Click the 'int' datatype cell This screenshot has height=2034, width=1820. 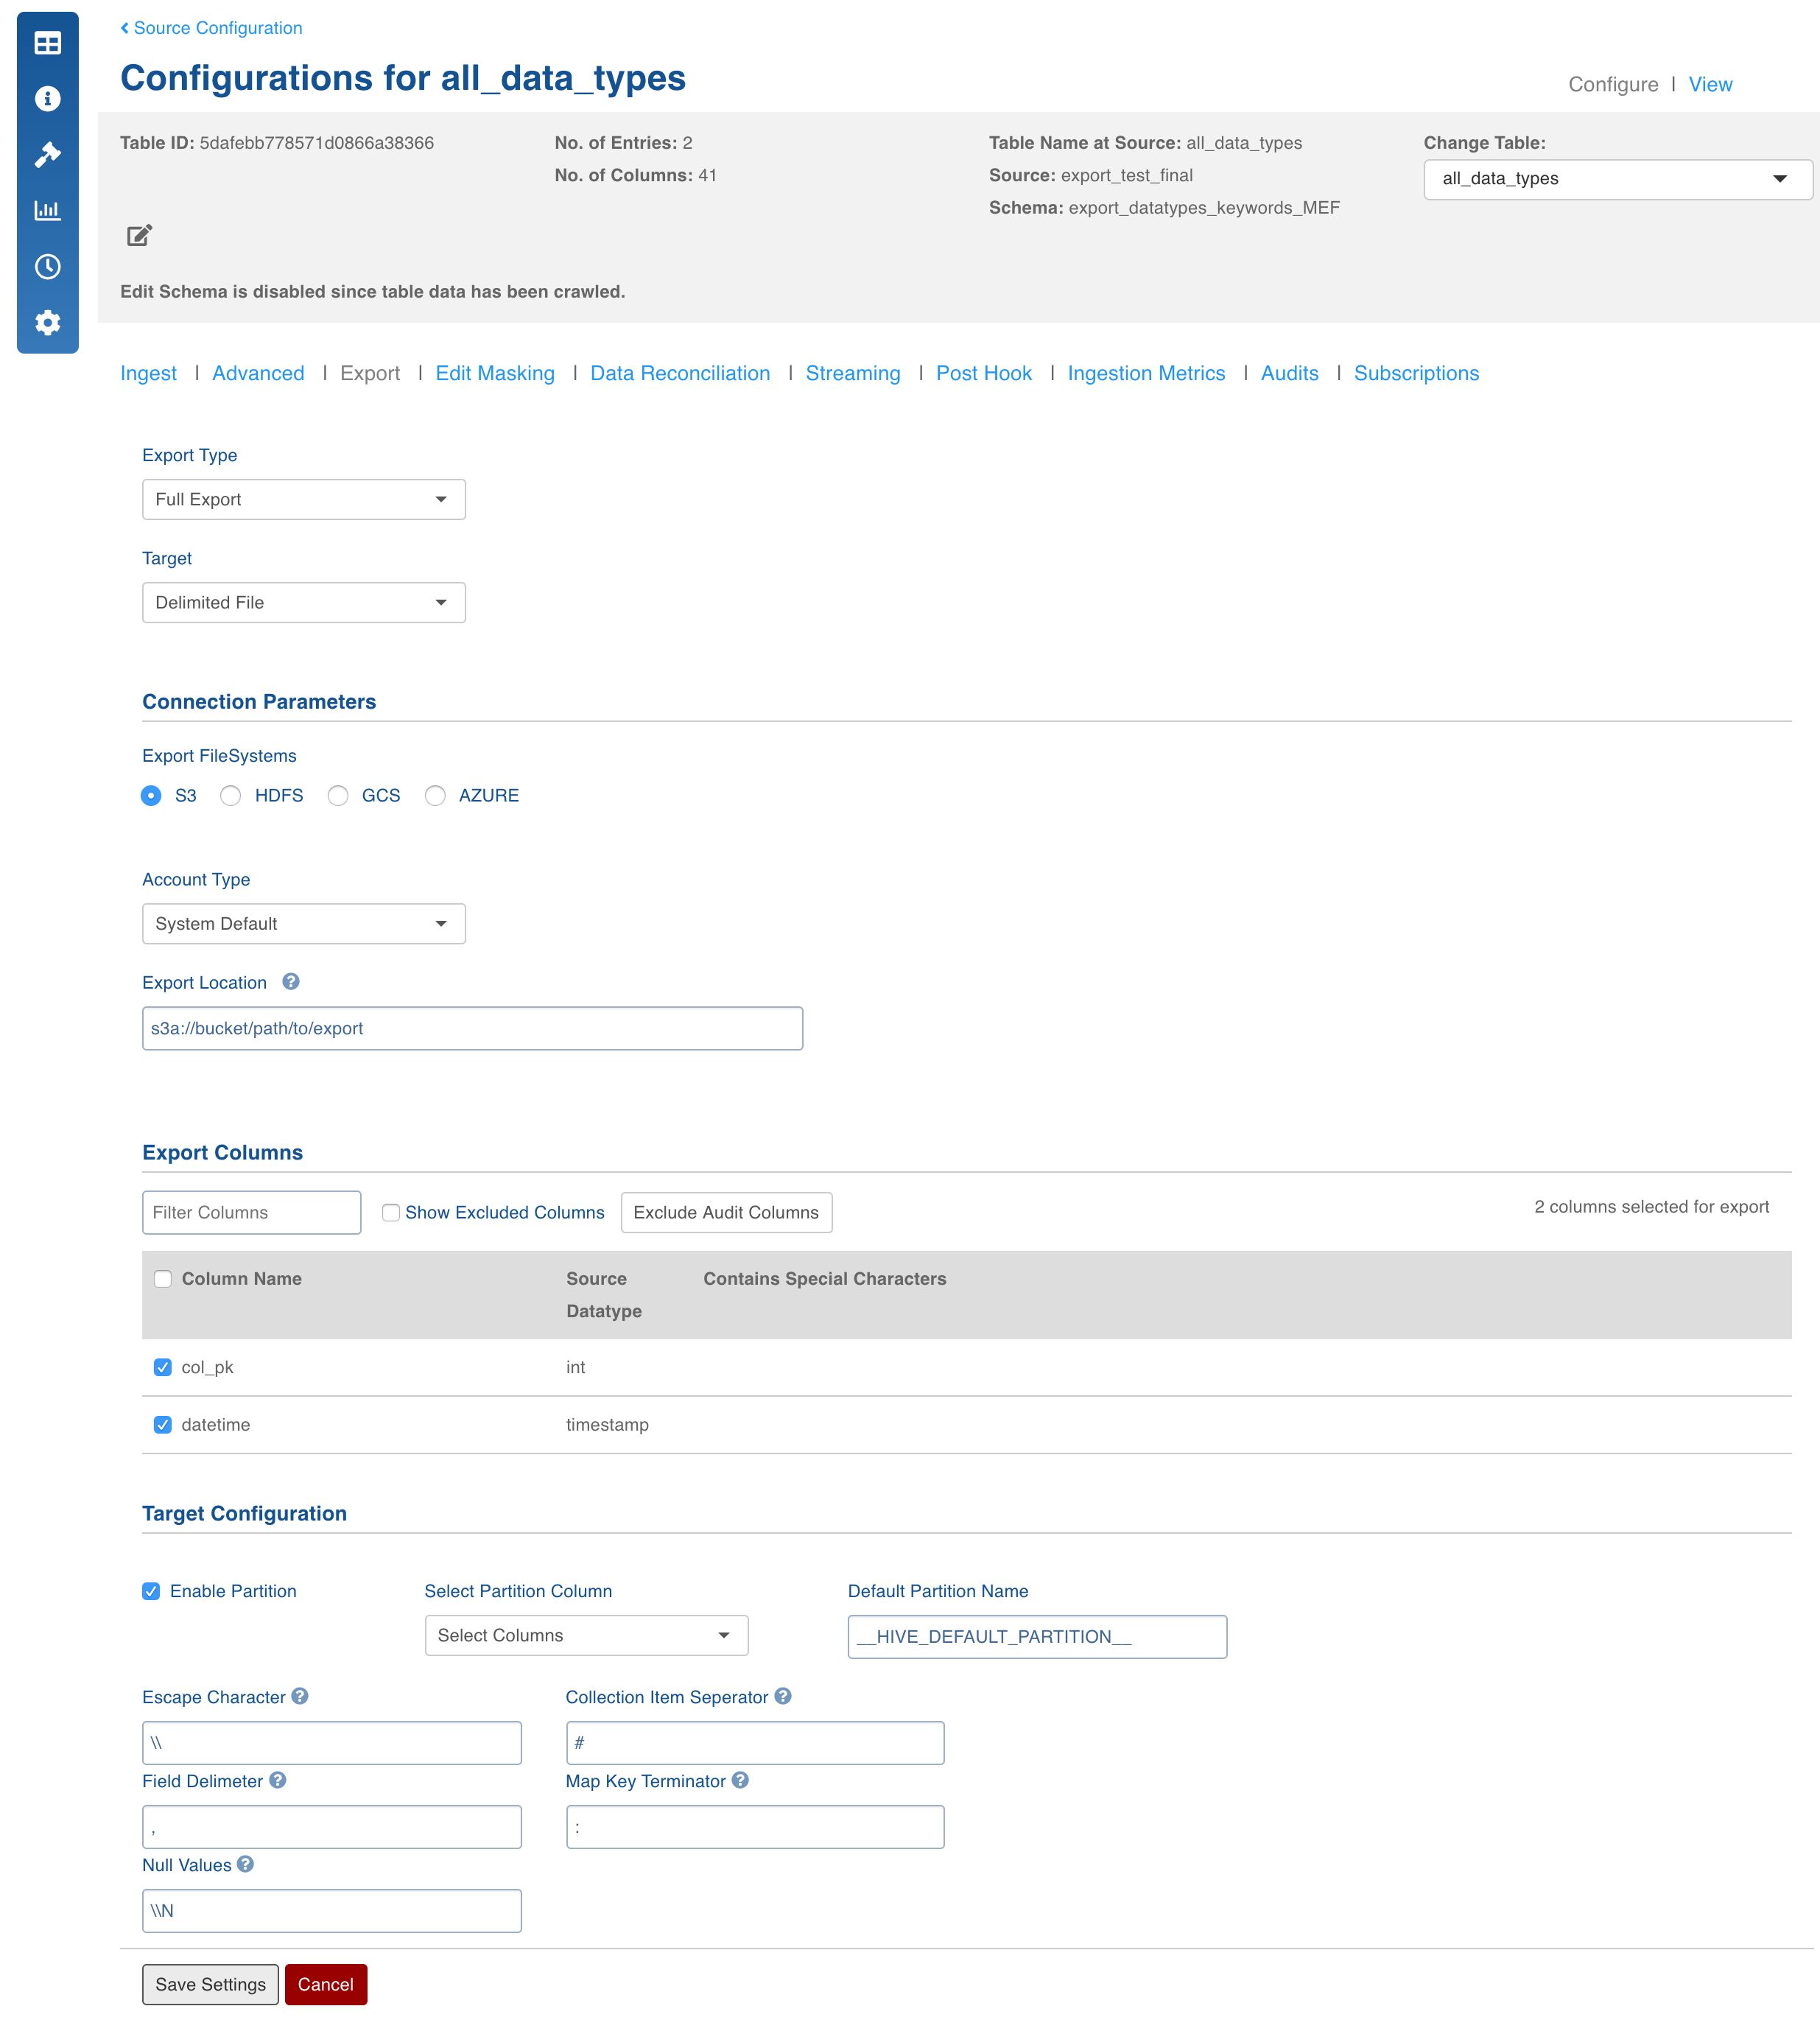575,1367
